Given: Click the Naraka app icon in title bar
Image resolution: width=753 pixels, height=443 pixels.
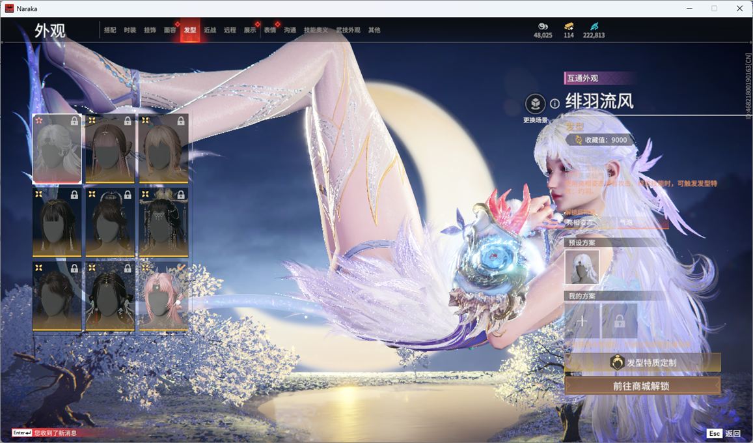Looking at the screenshot, I should pyautogui.click(x=9, y=8).
